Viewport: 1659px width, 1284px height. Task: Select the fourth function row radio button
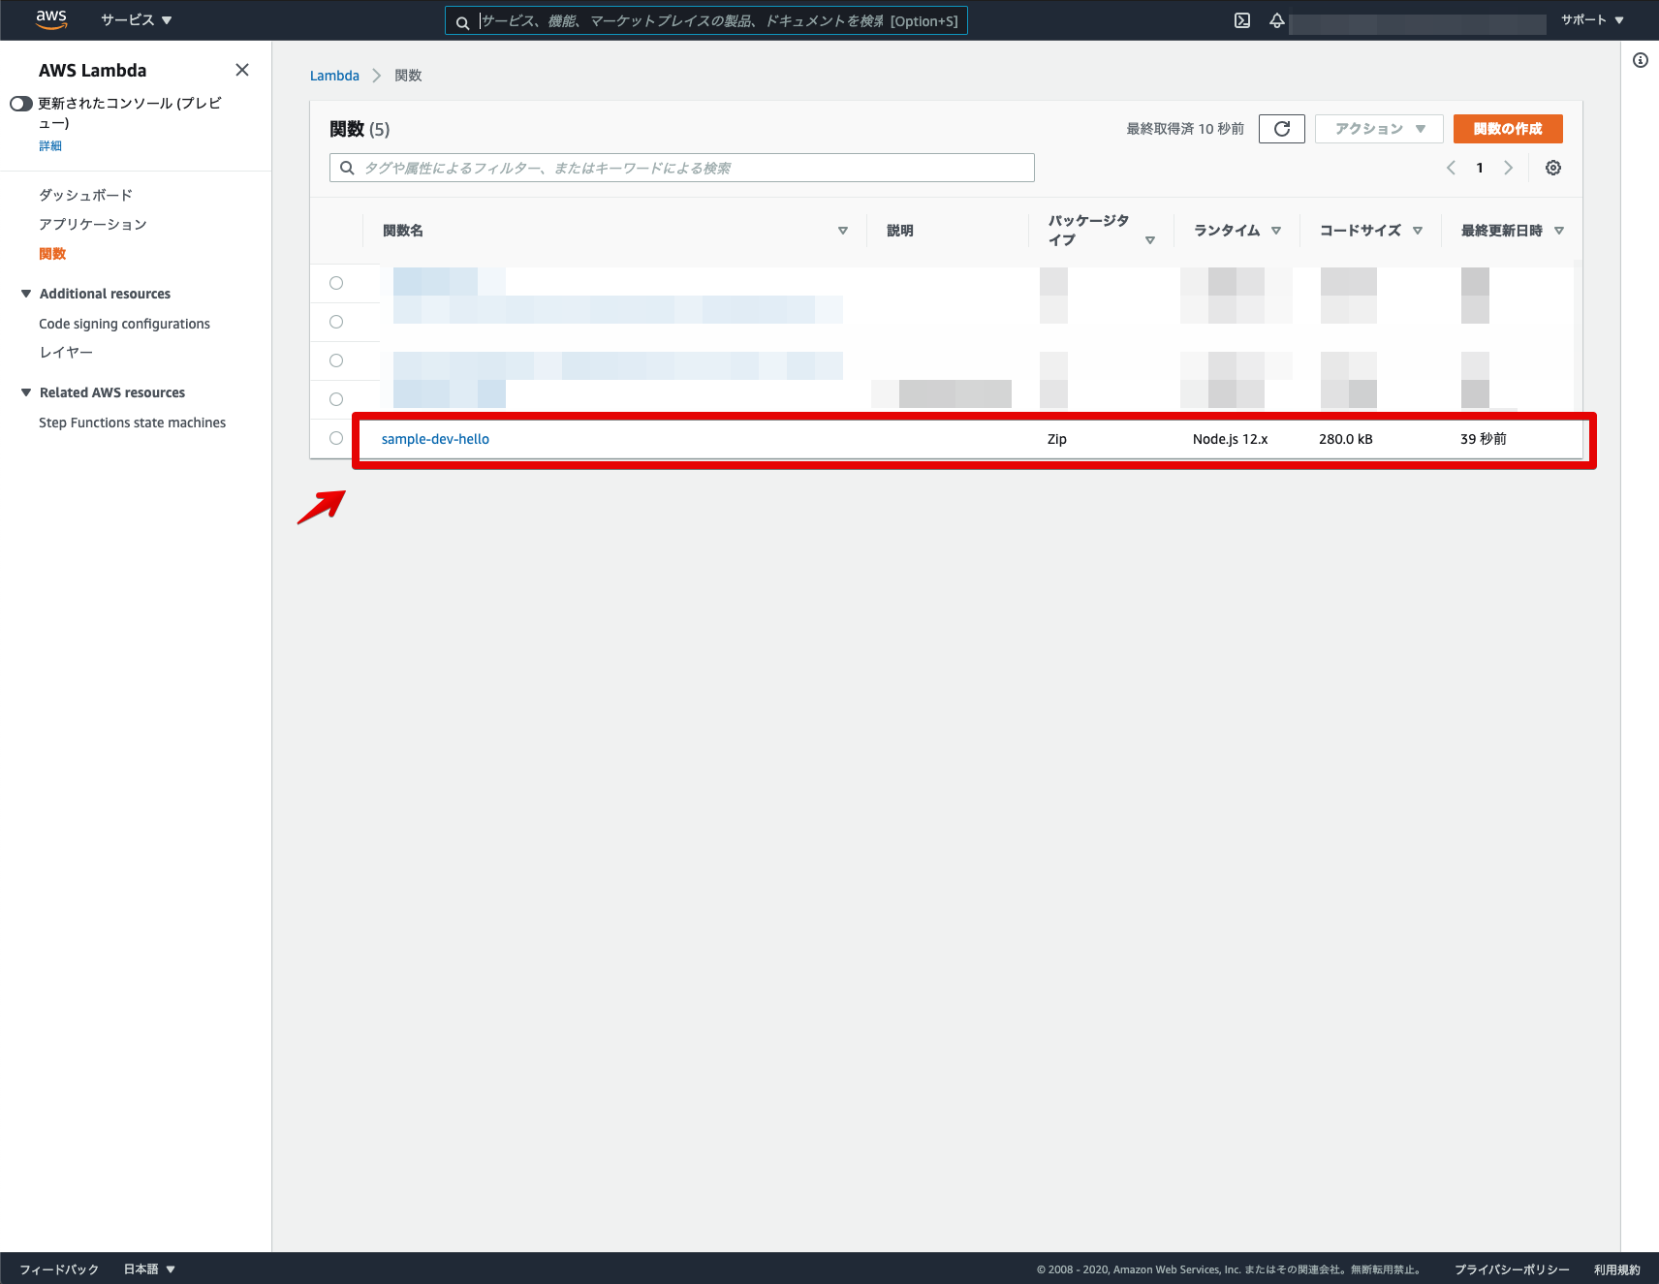click(336, 399)
